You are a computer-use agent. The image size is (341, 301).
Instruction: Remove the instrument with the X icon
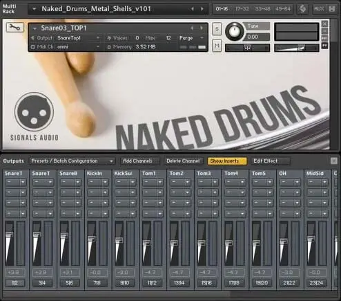coord(324,24)
